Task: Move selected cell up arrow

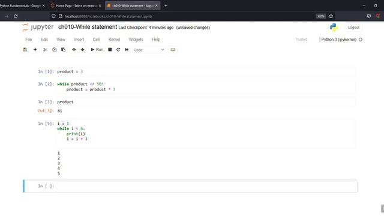Action: pos(74,50)
